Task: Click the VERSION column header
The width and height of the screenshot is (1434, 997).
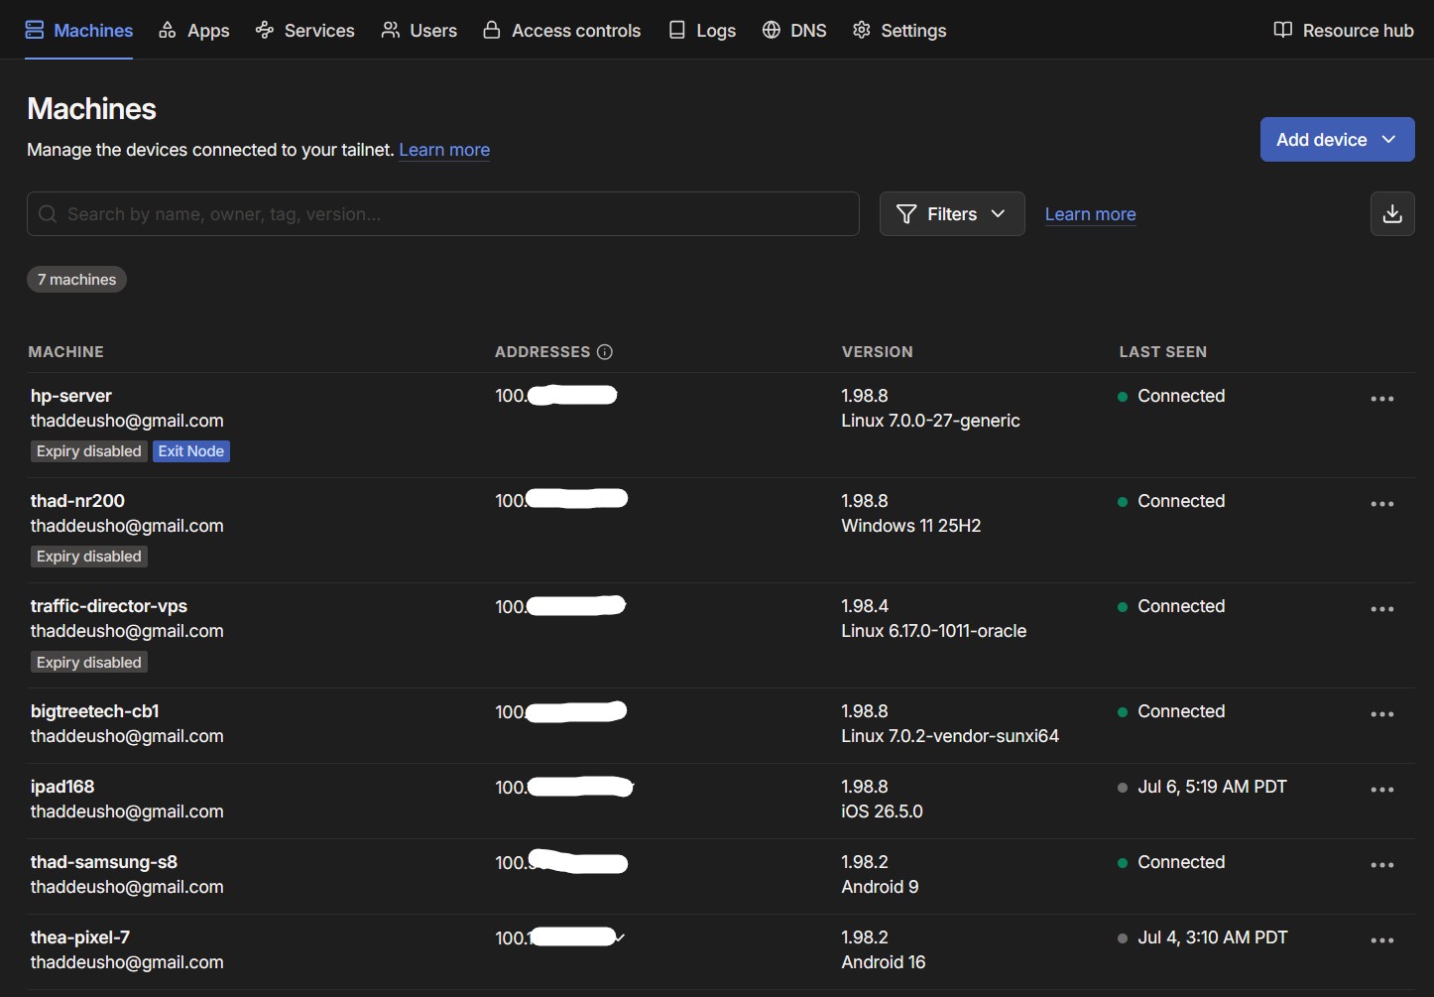Action: tap(878, 352)
